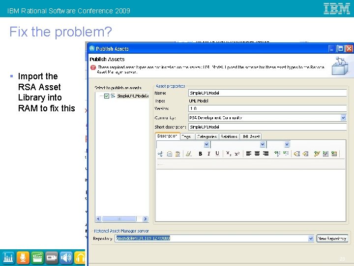The image size is (354, 266).
Task: Click the yellow headphones icon
Action: pyautogui.click(x=80, y=258)
